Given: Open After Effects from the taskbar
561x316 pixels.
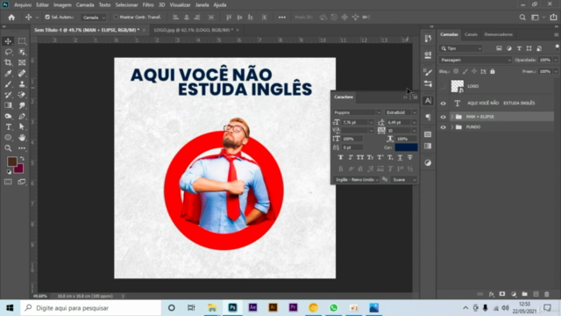Looking at the screenshot, I should click(252, 308).
